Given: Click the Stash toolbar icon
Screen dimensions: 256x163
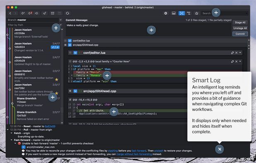Looking at the screenshot, I should (x=53, y=13).
